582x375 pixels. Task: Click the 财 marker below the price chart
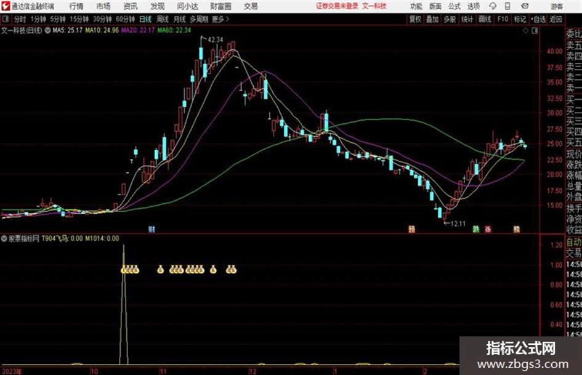pos(152,229)
